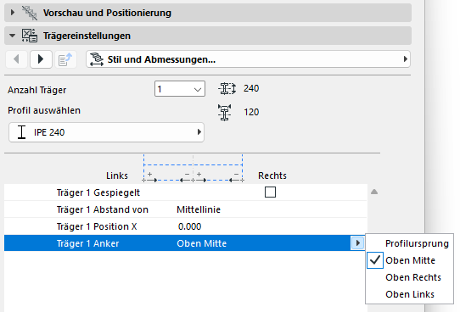Click the Profil auswählen label
The width and height of the screenshot is (460, 312).
tap(44, 110)
